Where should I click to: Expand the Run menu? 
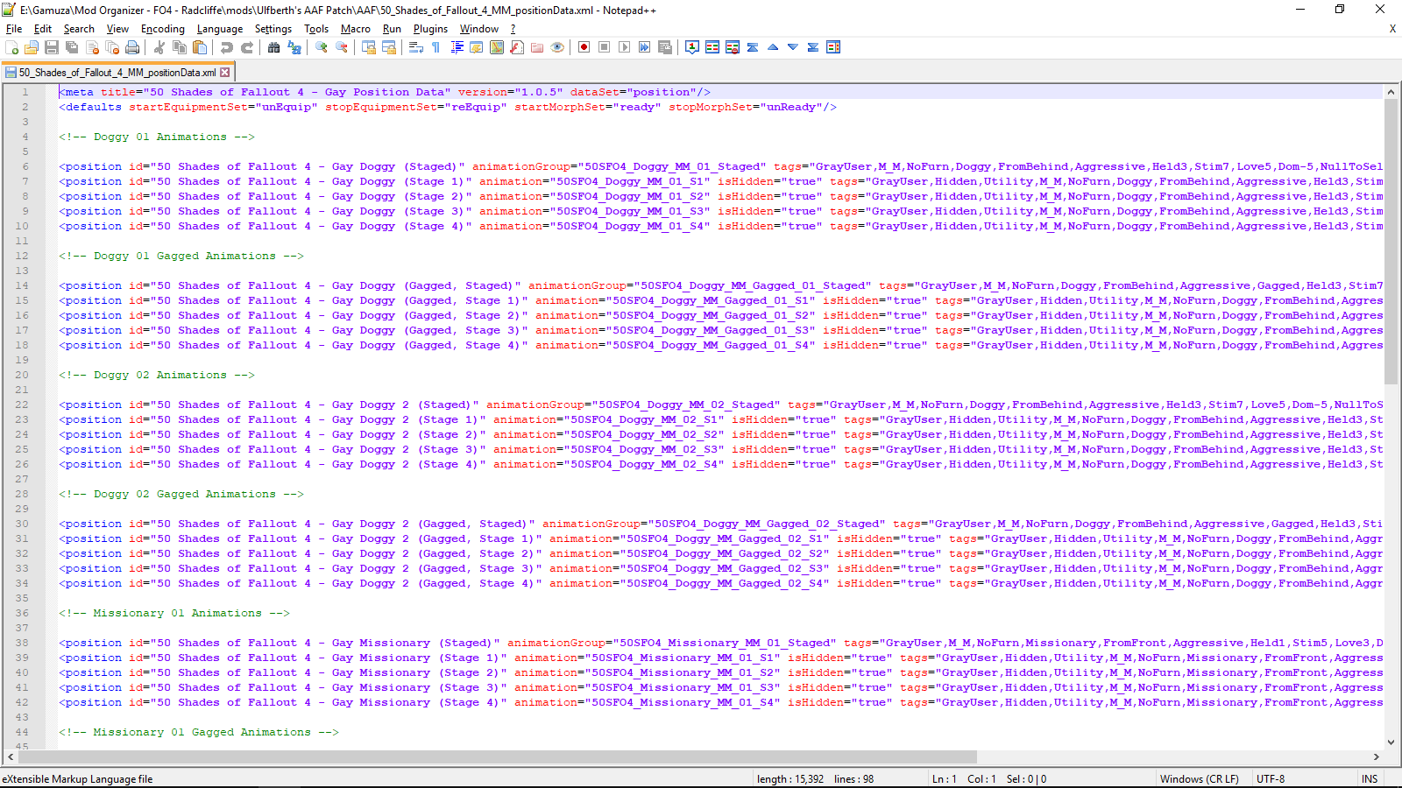(392, 29)
